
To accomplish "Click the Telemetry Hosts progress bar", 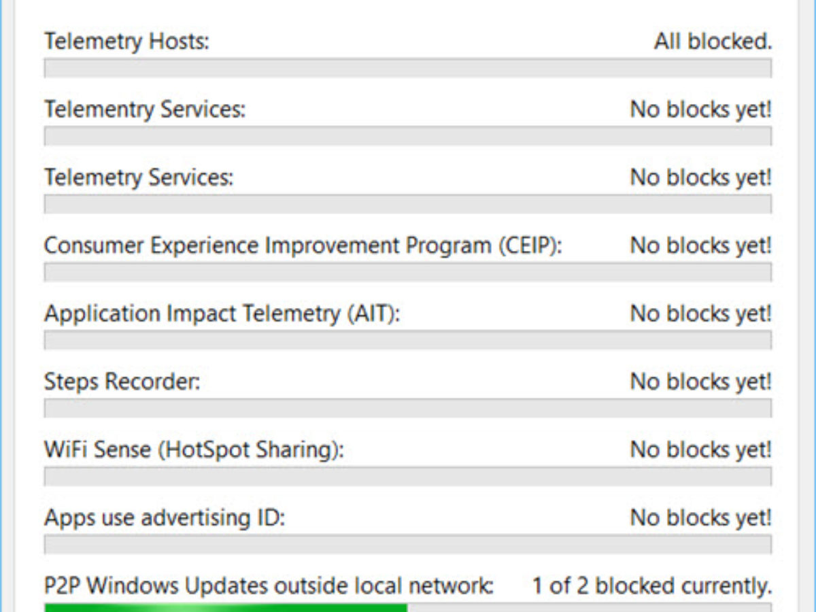I will 407,68.
